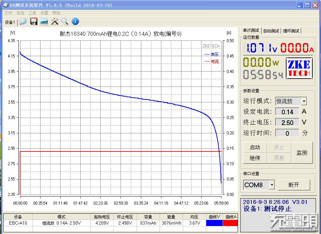Switch to the 循环测试 tab
The height and width of the screenshot is (234, 321).
click(x=291, y=31)
